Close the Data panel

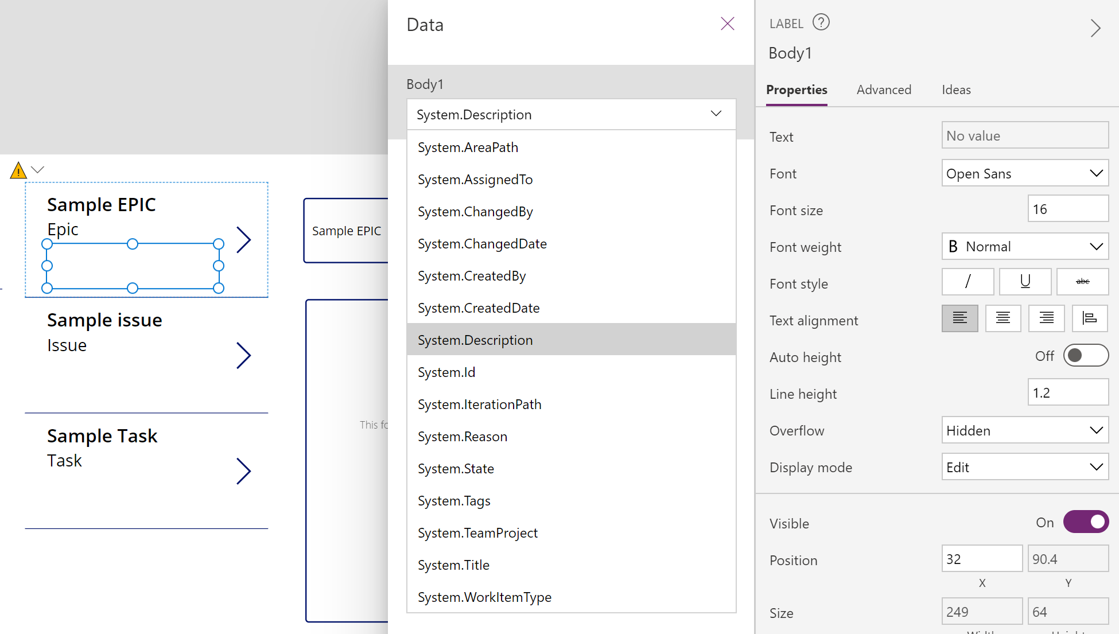[x=727, y=24]
